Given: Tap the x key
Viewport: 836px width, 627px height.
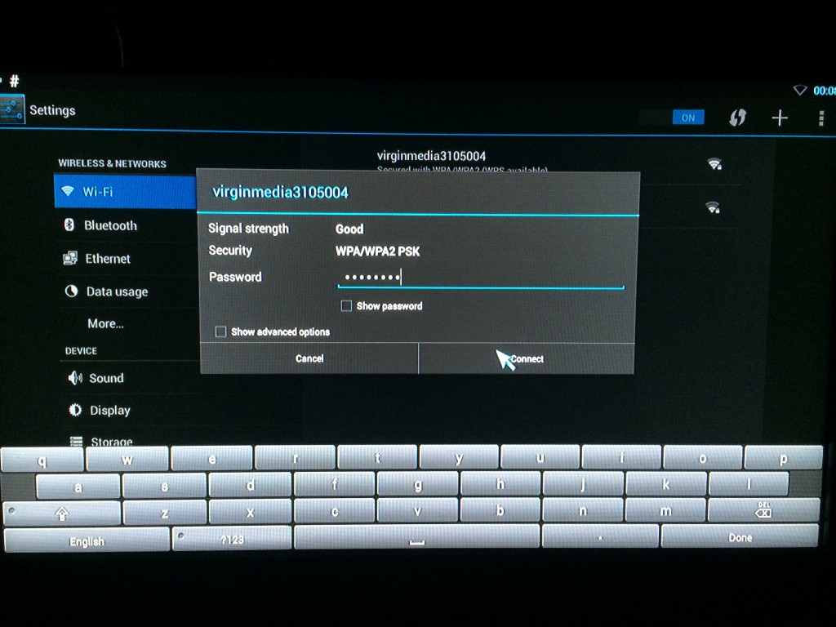Looking at the screenshot, I should click(250, 512).
